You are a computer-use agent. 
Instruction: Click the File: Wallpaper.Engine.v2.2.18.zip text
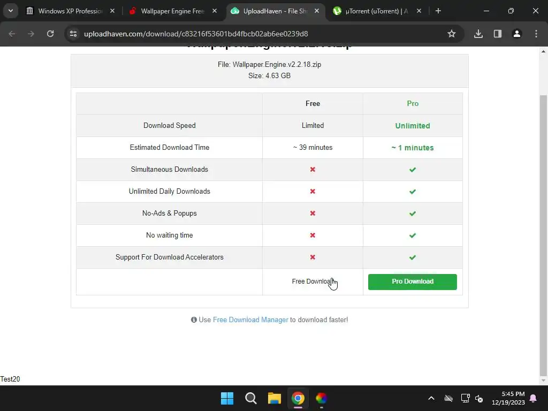270,64
